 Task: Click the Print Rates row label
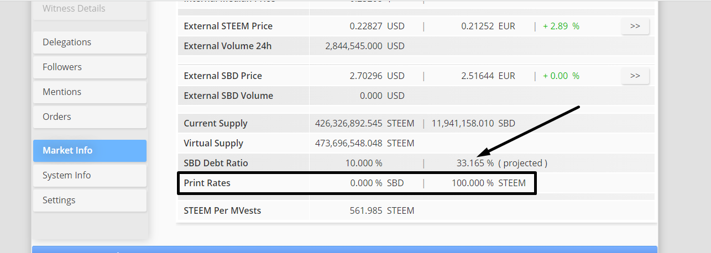tap(207, 183)
